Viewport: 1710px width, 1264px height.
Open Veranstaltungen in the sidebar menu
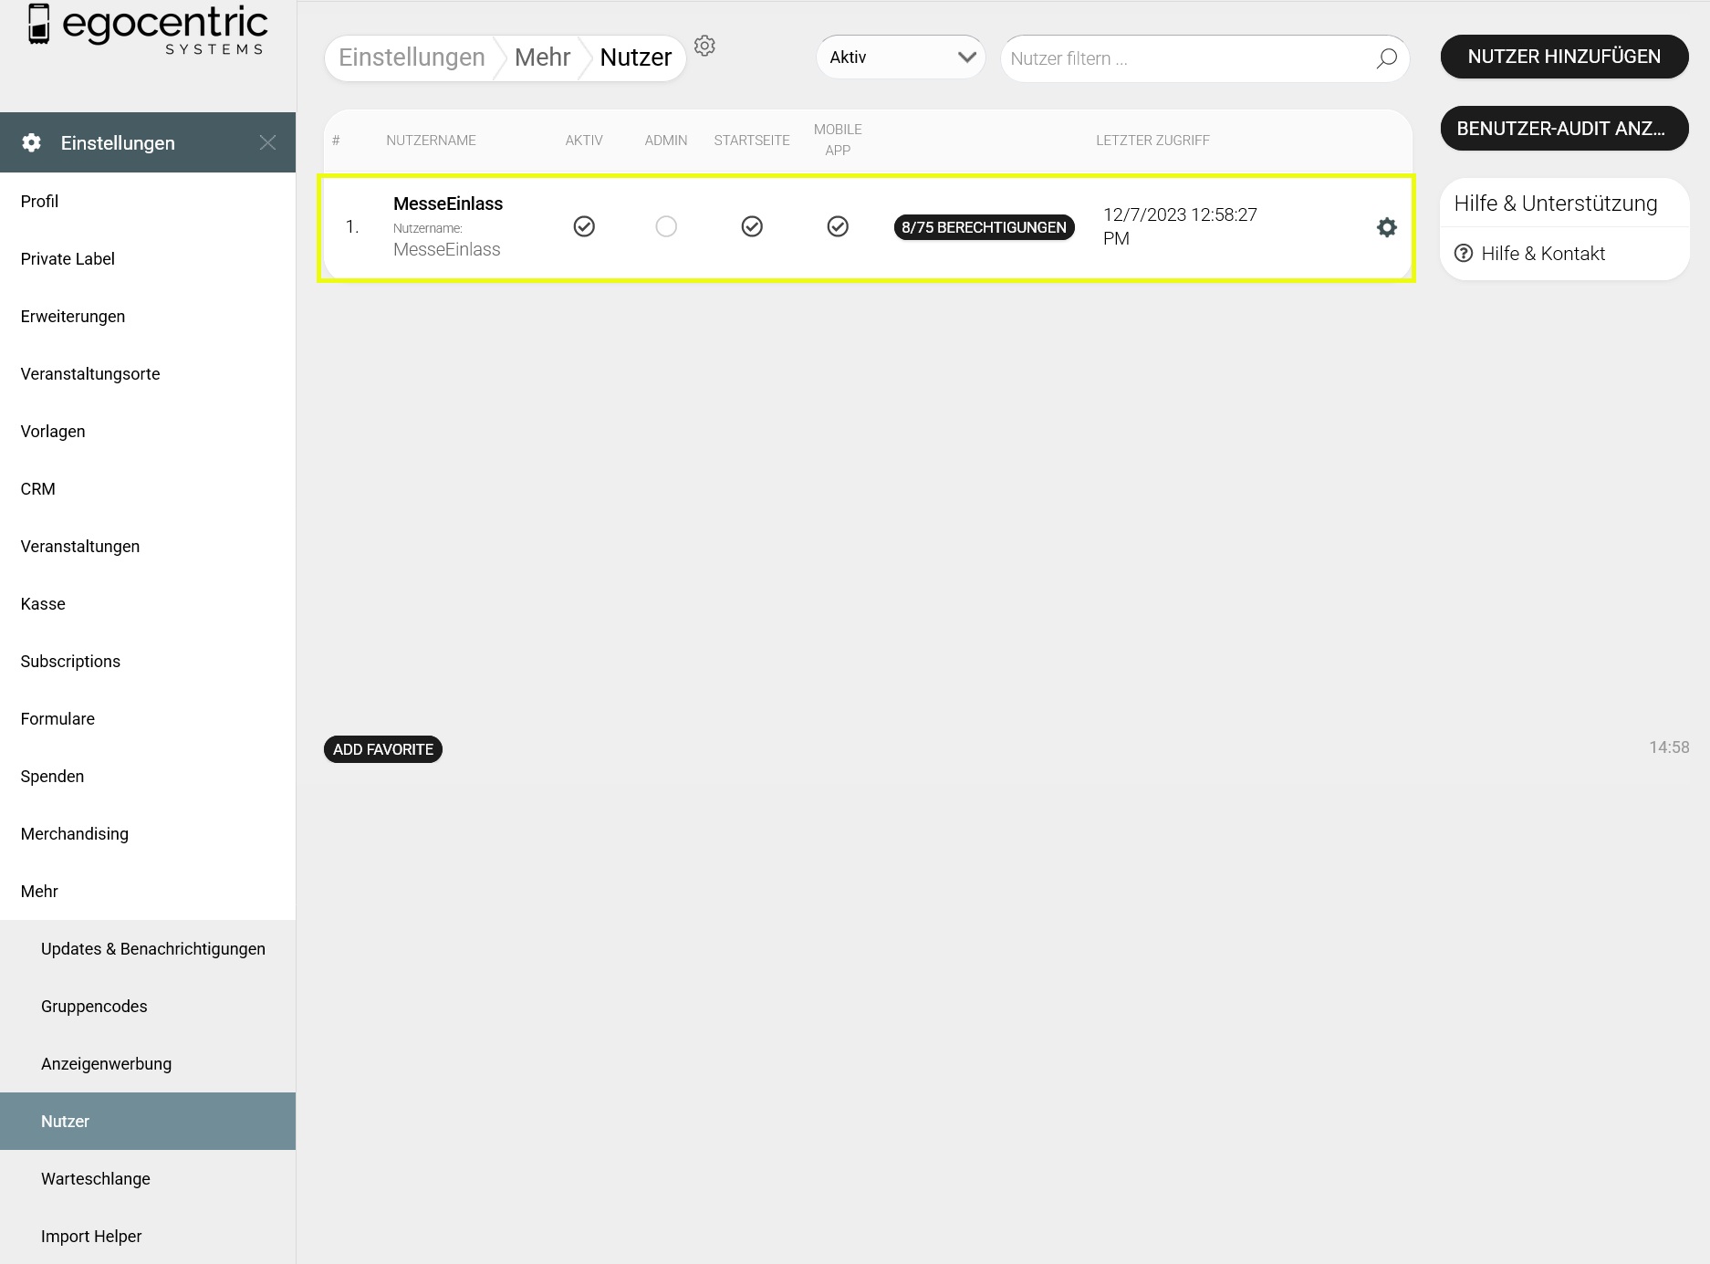[x=80, y=547]
